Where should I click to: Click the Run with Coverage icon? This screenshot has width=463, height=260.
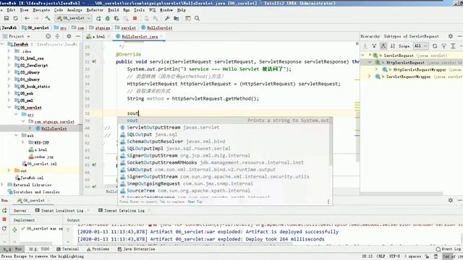click(x=116, y=18)
